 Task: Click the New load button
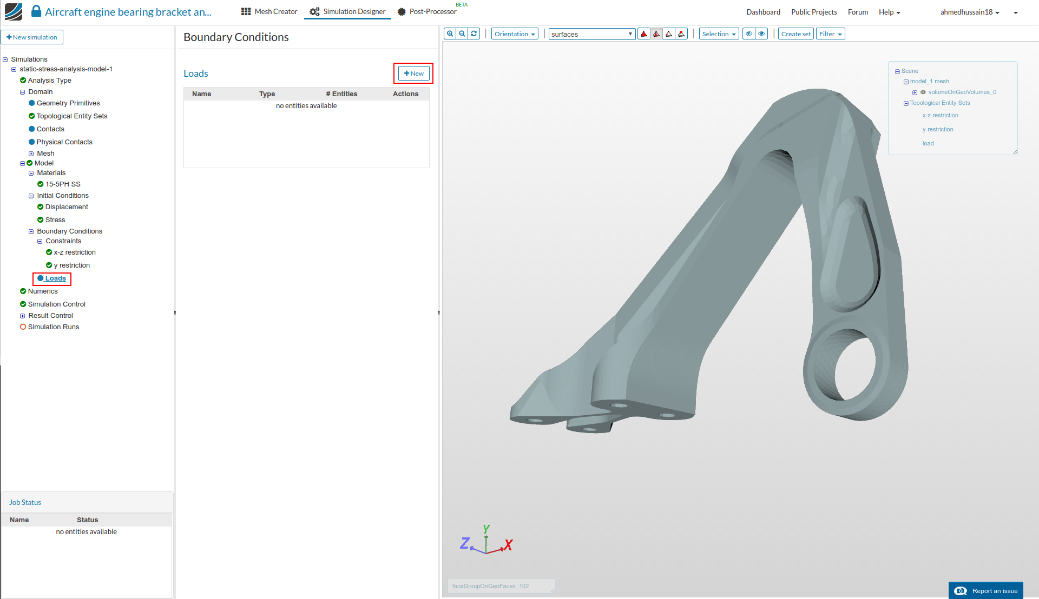click(414, 74)
